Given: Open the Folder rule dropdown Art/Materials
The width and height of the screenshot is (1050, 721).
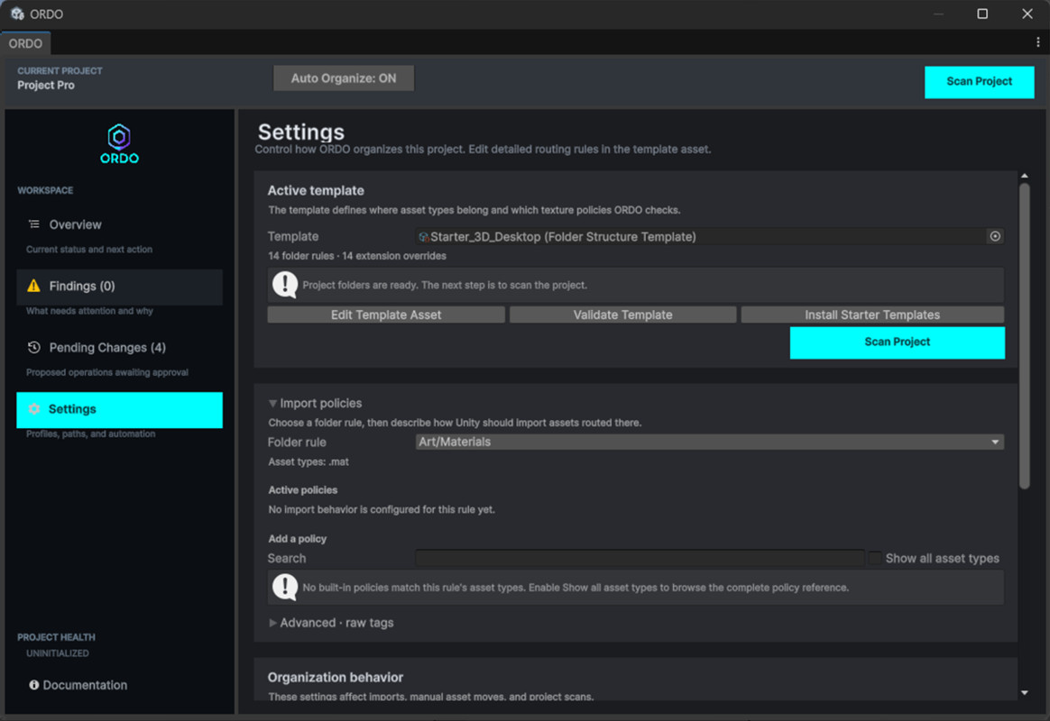Looking at the screenshot, I should click(x=709, y=442).
